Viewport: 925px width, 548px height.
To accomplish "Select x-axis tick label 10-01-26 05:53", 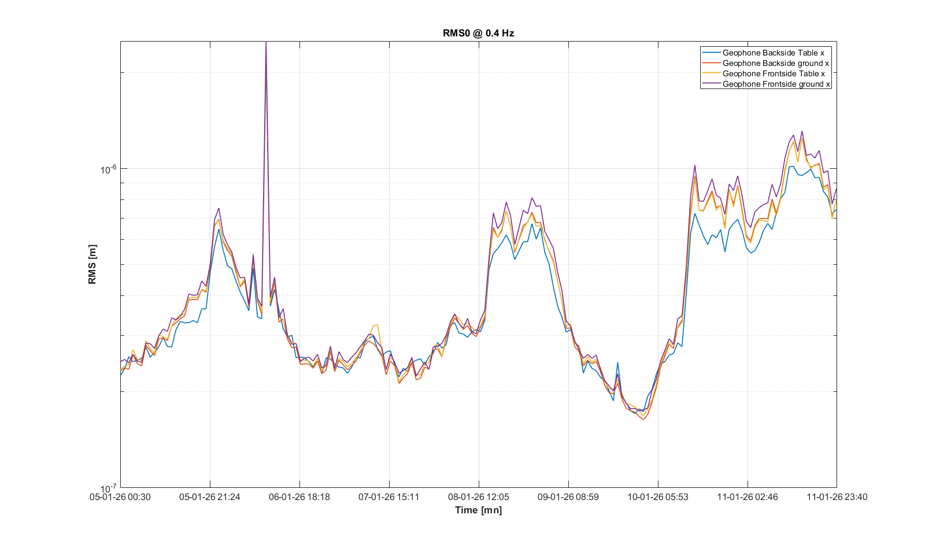I will (657, 497).
